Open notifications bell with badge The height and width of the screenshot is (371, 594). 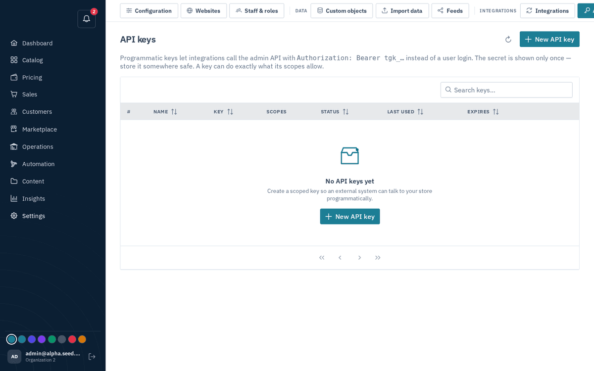87,19
